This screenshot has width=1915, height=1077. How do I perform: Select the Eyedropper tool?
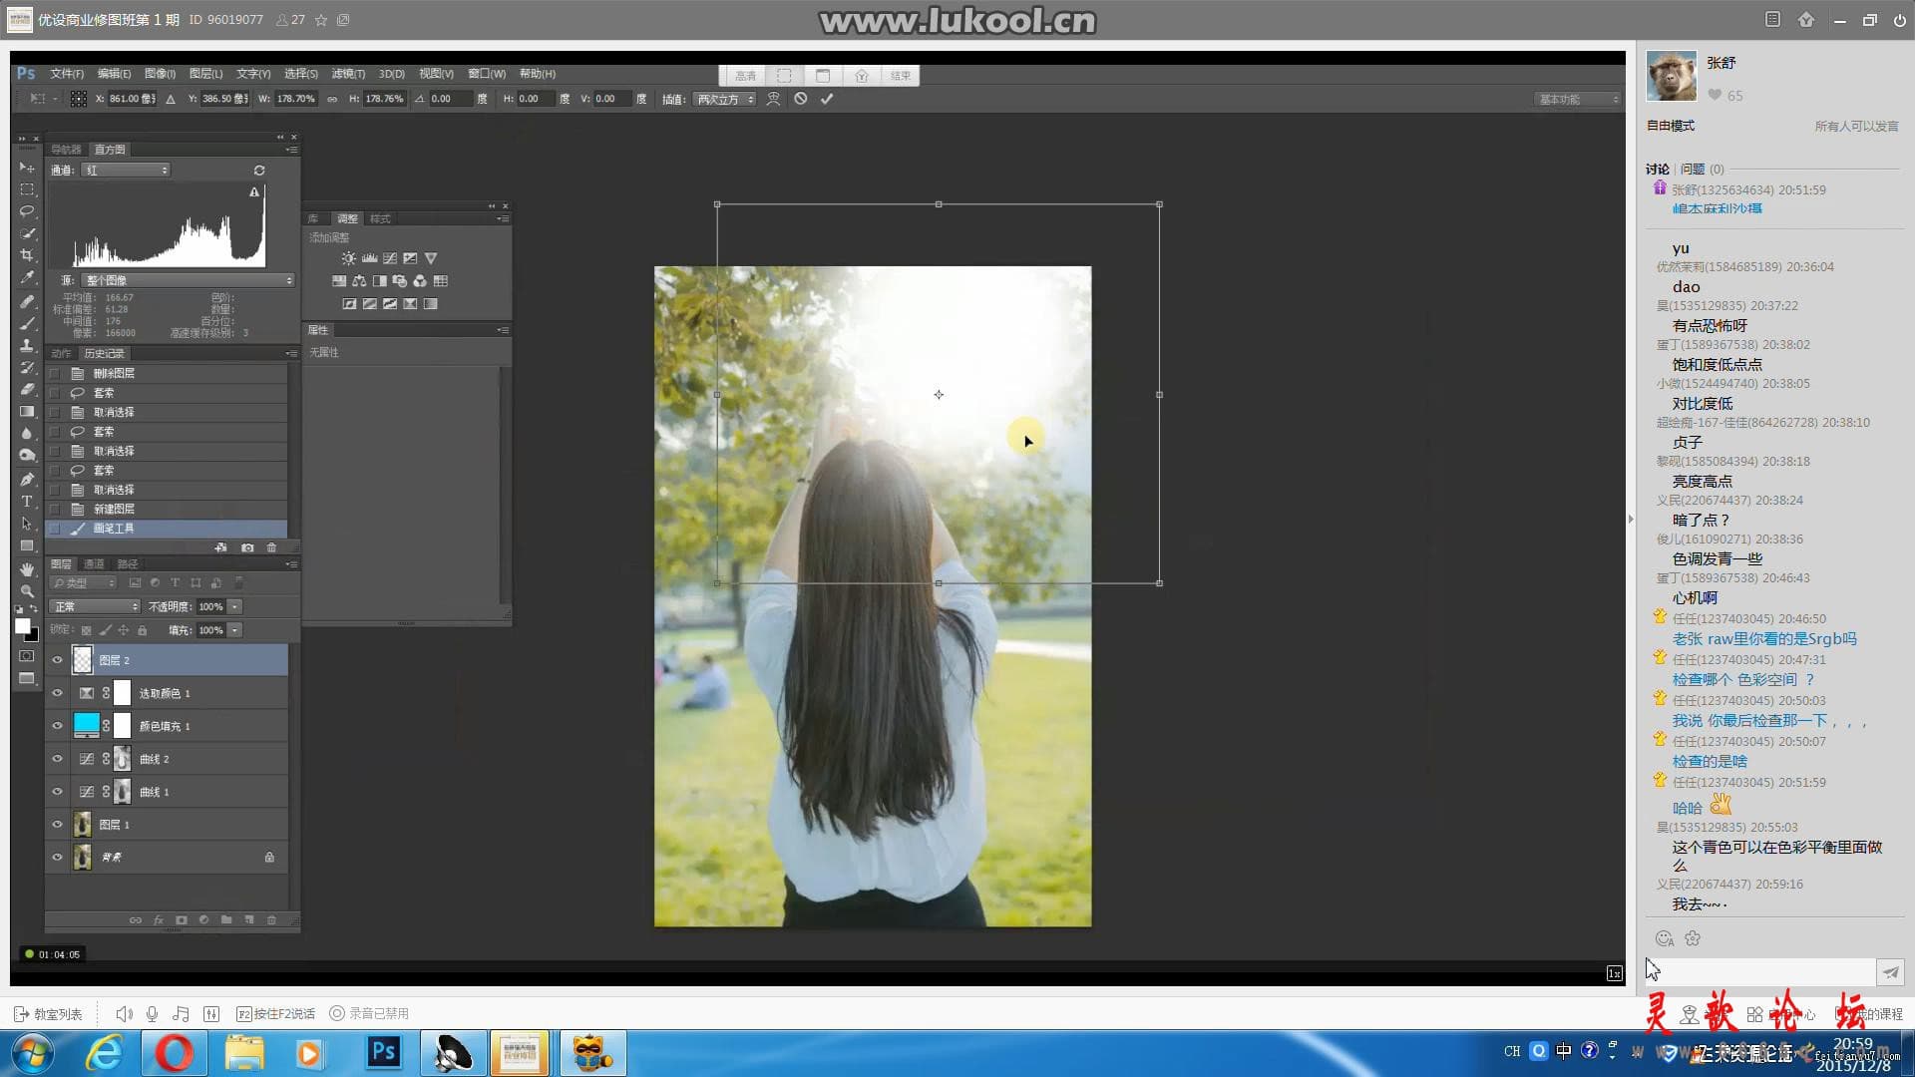27,277
